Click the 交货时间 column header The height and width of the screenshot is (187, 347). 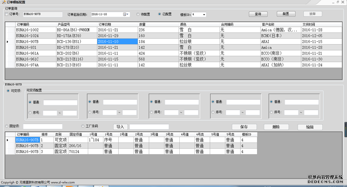(x=321, y=25)
